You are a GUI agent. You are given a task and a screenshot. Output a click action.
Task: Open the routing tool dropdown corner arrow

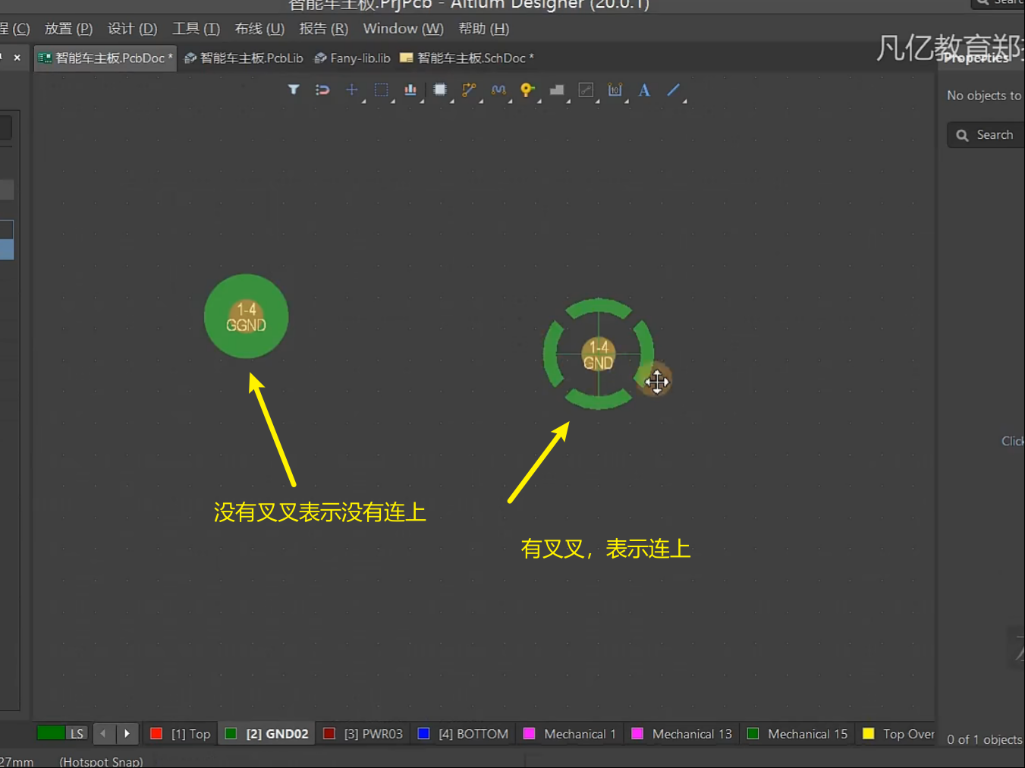coord(480,100)
